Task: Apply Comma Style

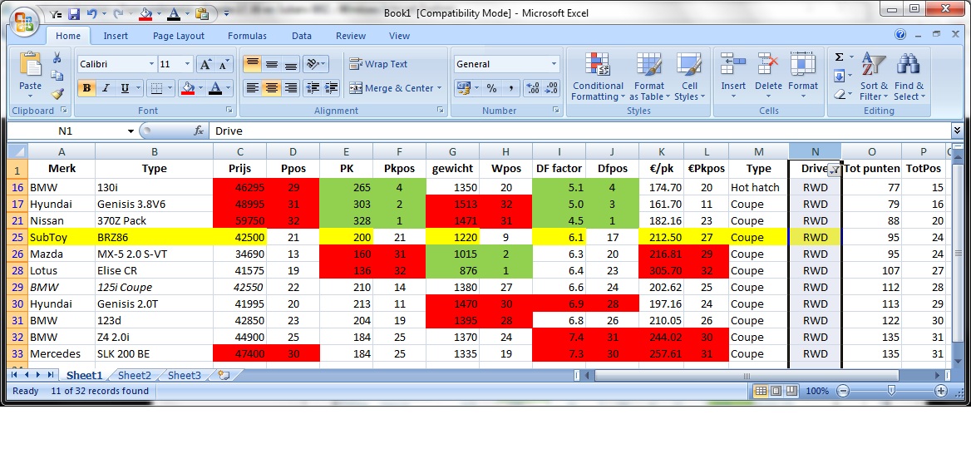Action: [x=511, y=88]
